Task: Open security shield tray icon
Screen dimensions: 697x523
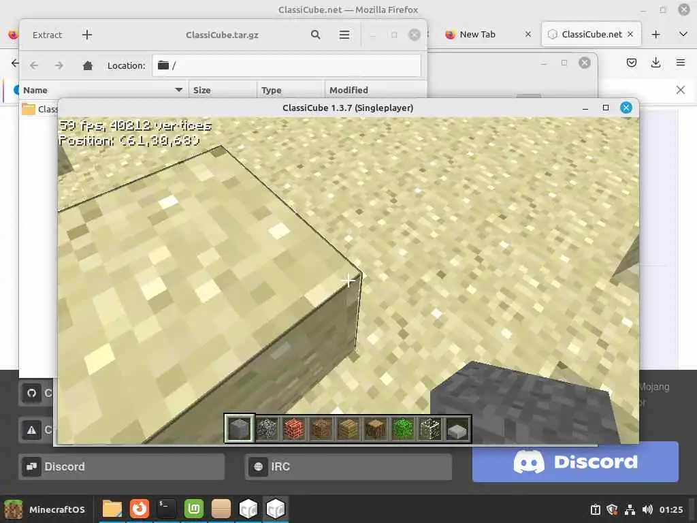Action: (x=612, y=509)
